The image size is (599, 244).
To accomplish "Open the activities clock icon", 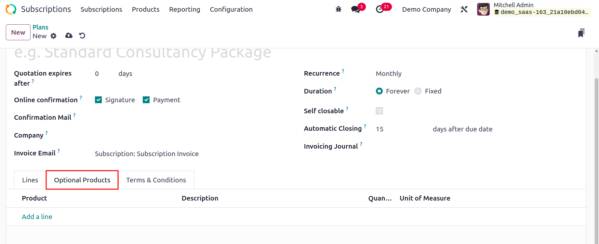I will pyautogui.click(x=379, y=9).
